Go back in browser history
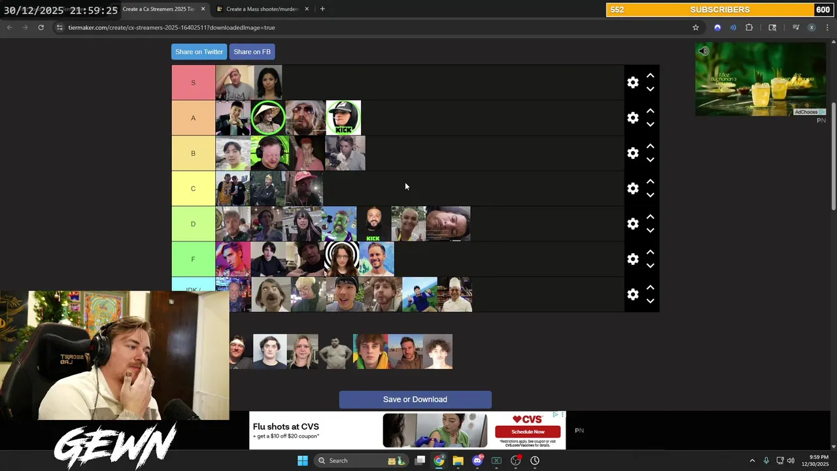This screenshot has width=837, height=471. coord(9,27)
